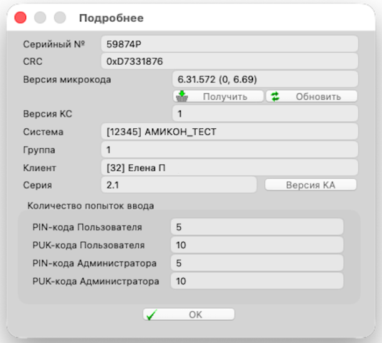This screenshot has height=343, width=382.
Task: Click the CRC label
Action: [32, 62]
